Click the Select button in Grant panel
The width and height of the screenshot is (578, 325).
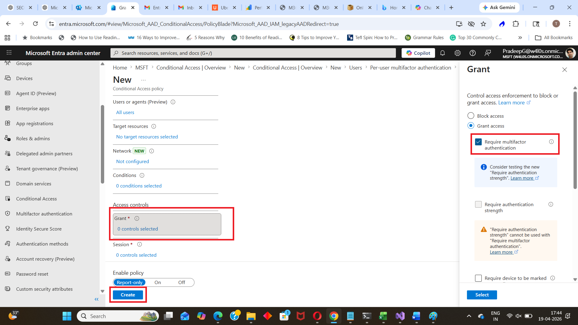pos(482,295)
